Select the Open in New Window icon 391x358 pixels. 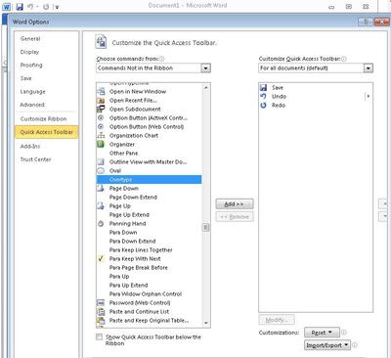pyautogui.click(x=101, y=92)
